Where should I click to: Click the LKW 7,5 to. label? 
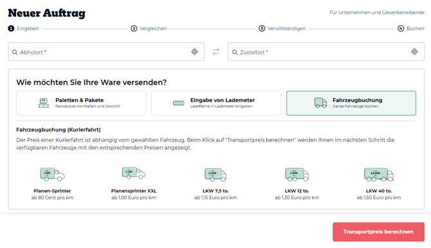[215, 191]
